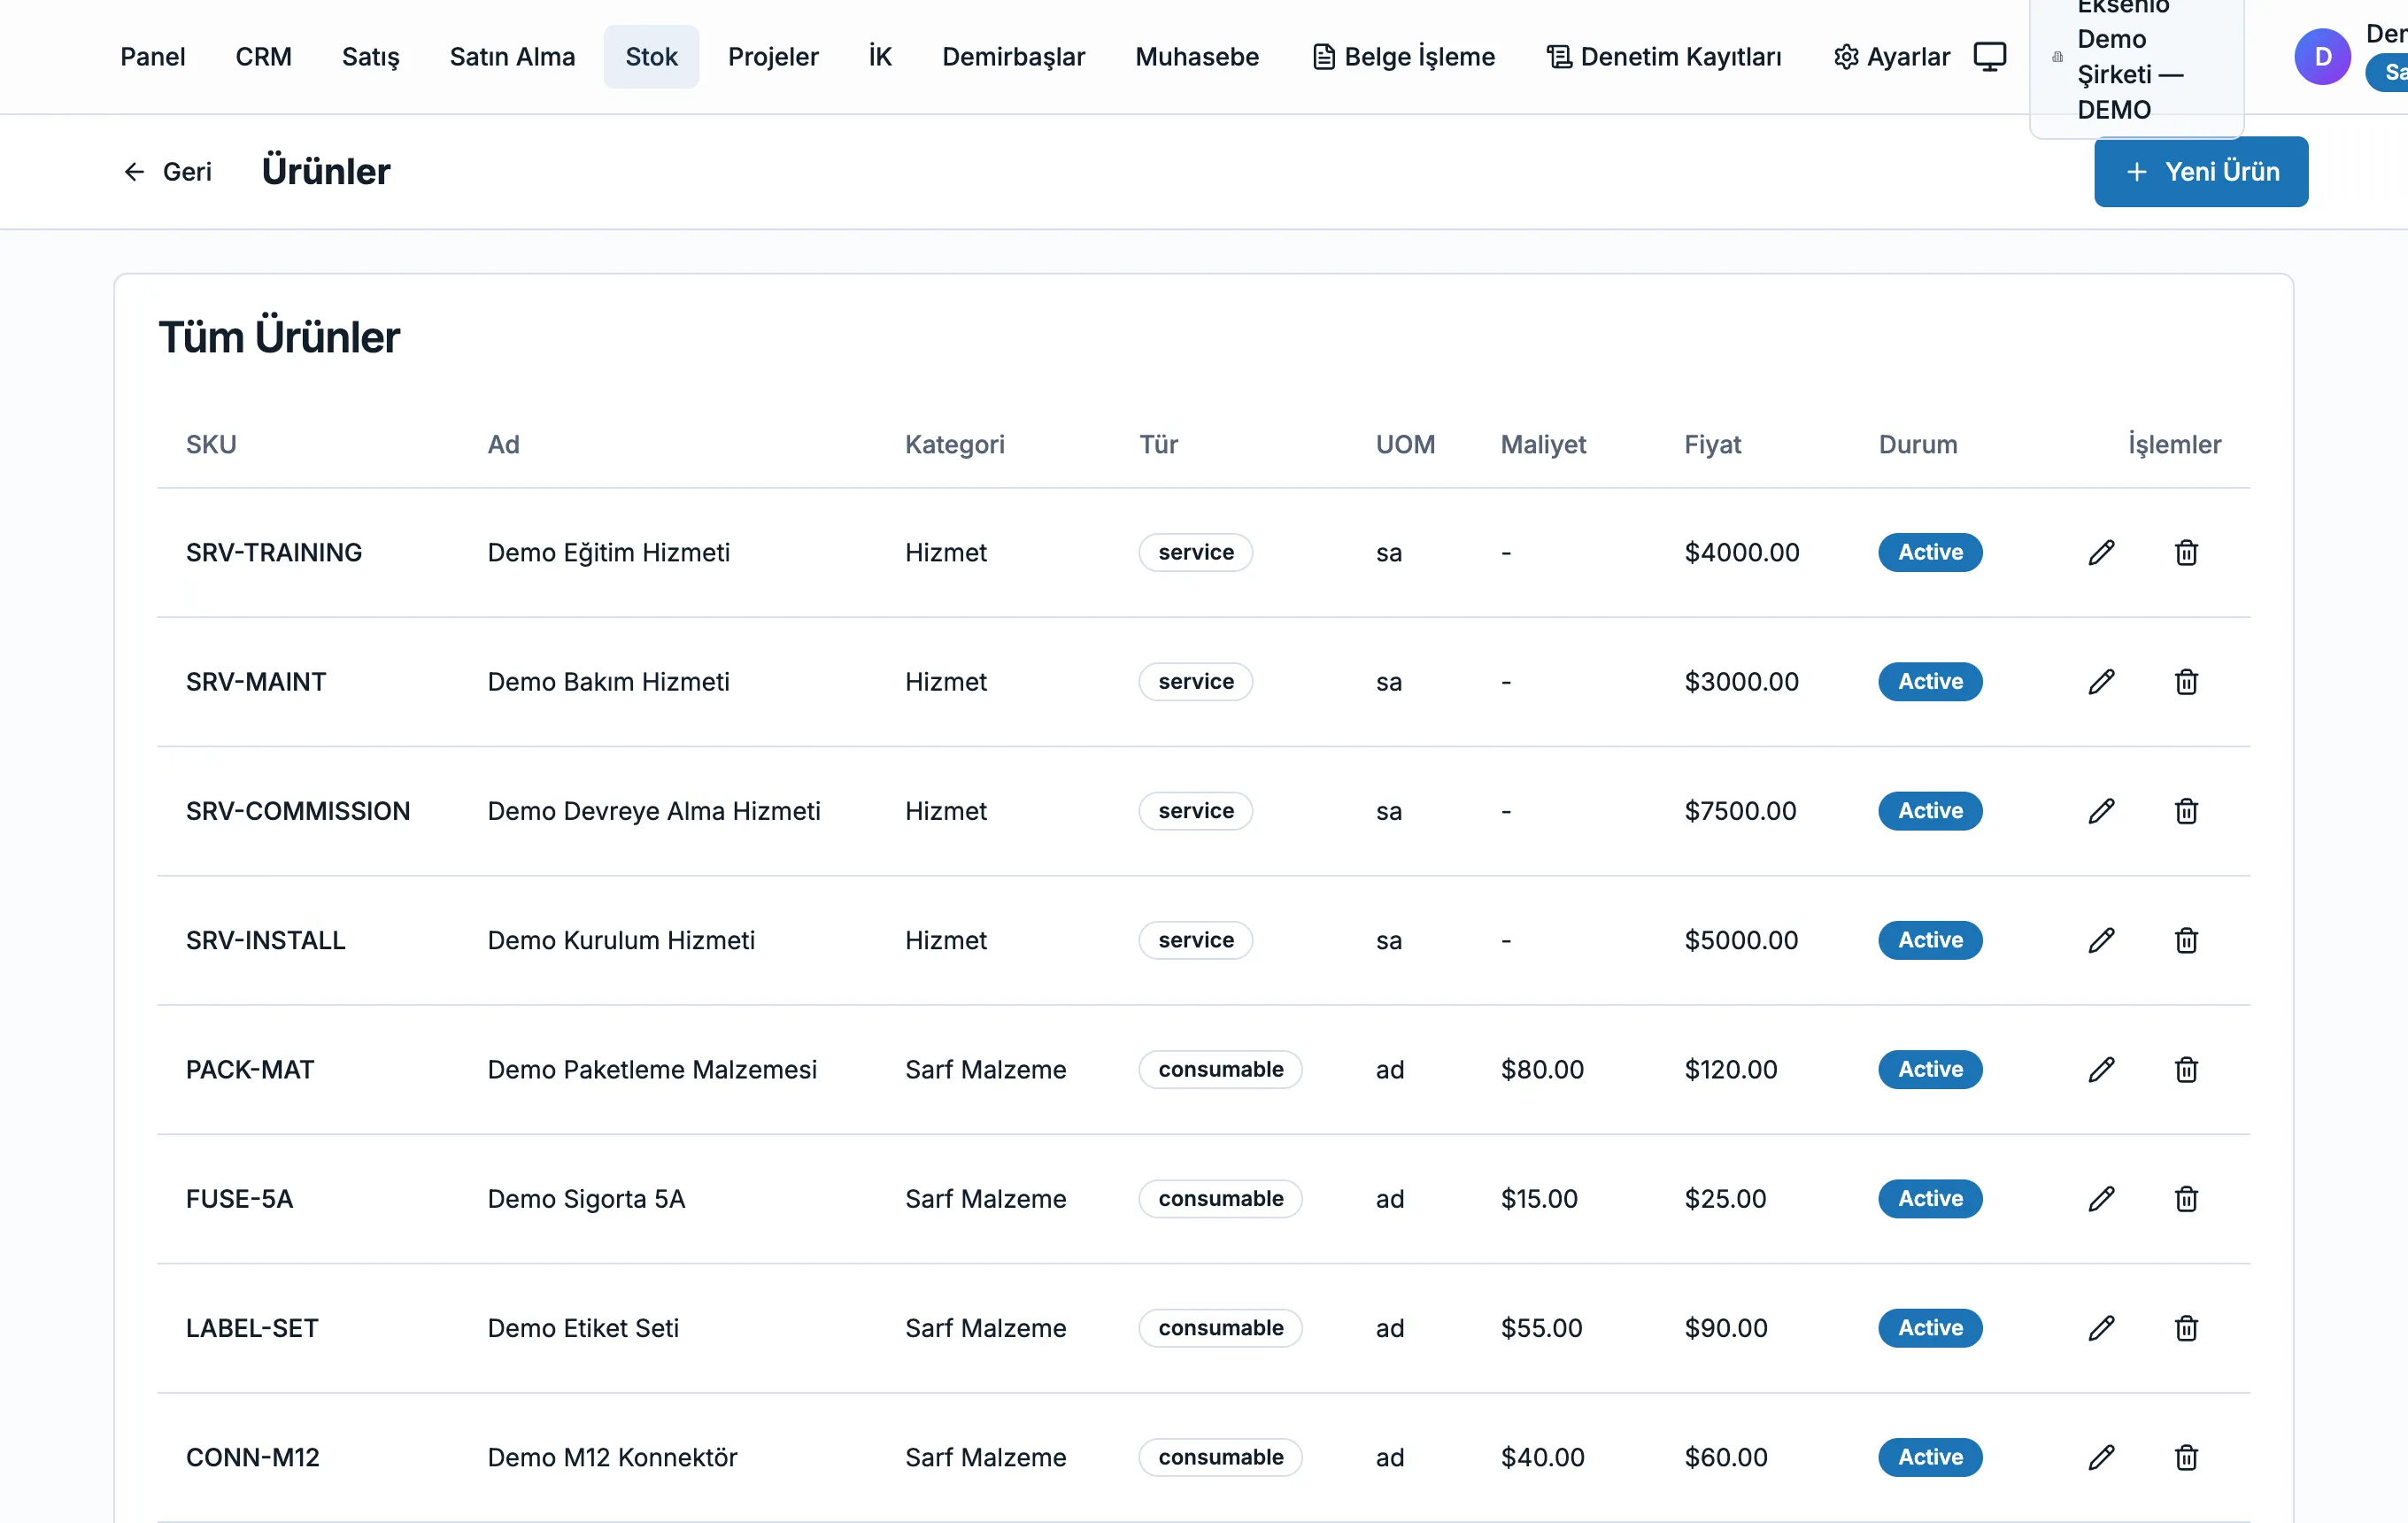Open the user avatar D menu

[x=2322, y=57]
